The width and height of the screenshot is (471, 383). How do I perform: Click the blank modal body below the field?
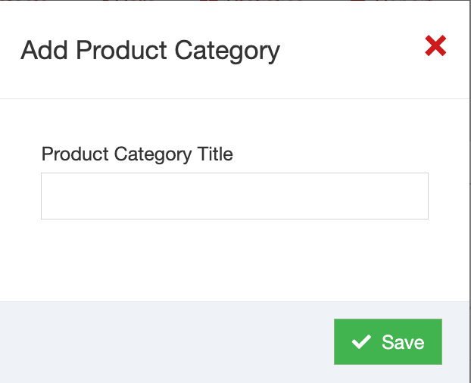click(x=235, y=261)
